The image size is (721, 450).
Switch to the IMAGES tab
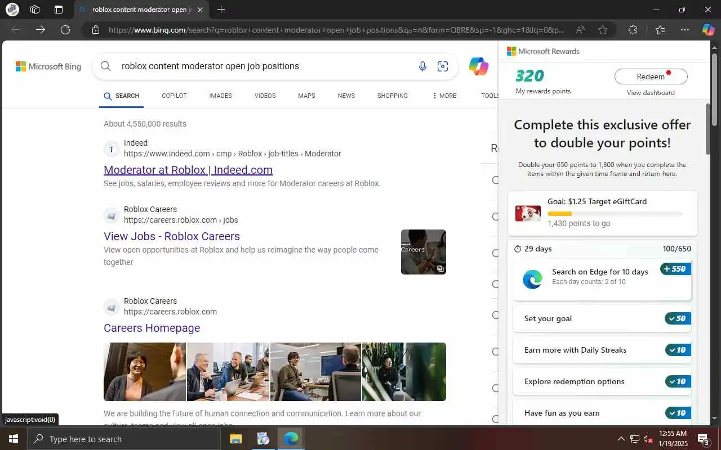pyautogui.click(x=220, y=96)
